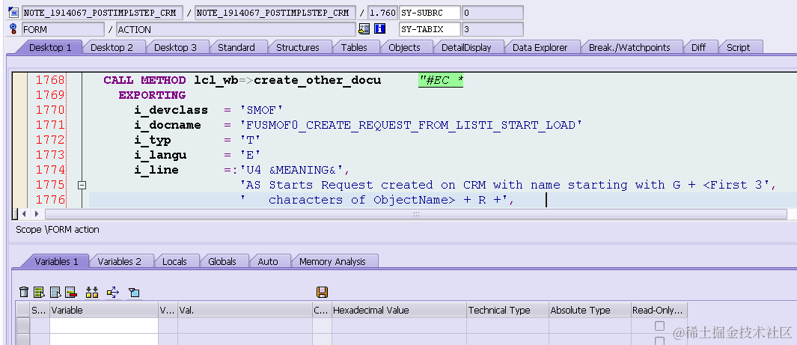Click the SY-TABIX value field showing 3

click(x=492, y=29)
